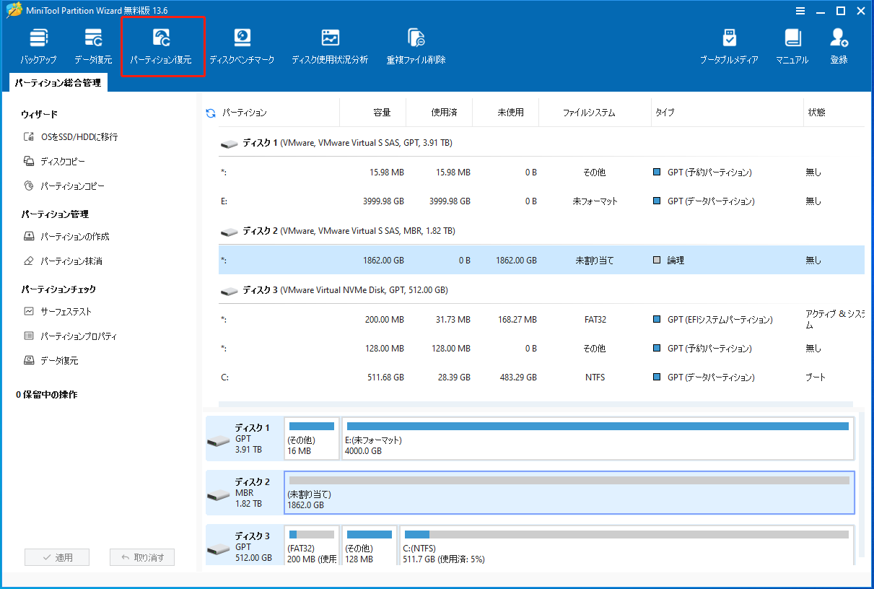Screen dimensions: 874x589
Task: Select the 1862.00 GB 未割り当て row
Action: (x=541, y=260)
